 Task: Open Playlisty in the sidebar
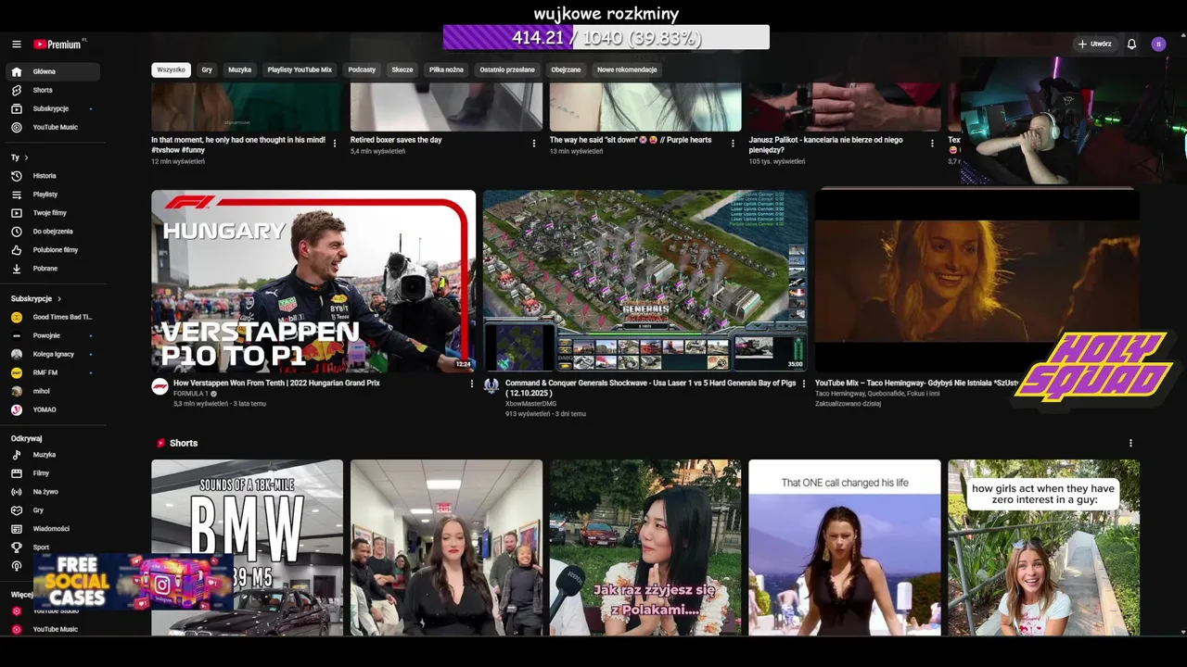(x=52, y=194)
